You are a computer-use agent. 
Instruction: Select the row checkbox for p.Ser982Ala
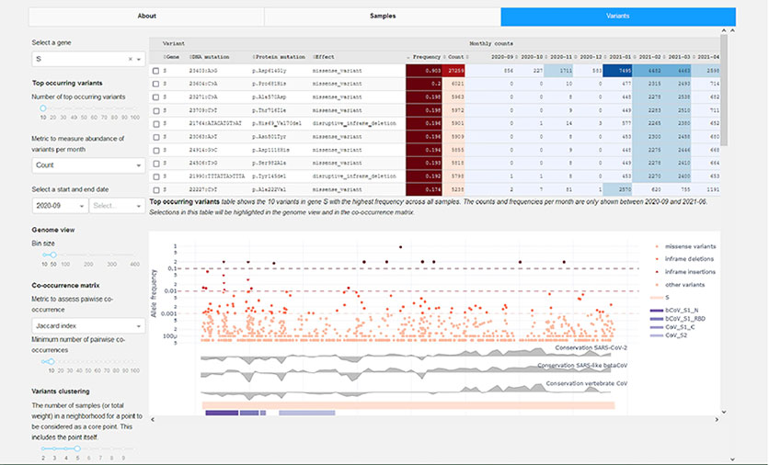click(156, 164)
